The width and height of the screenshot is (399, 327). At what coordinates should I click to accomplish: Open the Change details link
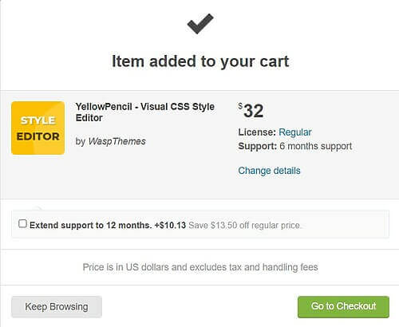pyautogui.click(x=269, y=171)
